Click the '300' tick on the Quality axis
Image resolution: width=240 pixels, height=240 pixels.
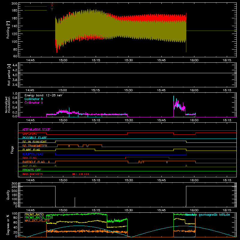(14, 184)
